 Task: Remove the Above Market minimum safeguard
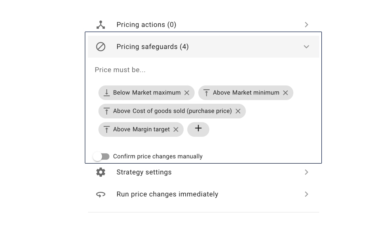tap(285, 93)
